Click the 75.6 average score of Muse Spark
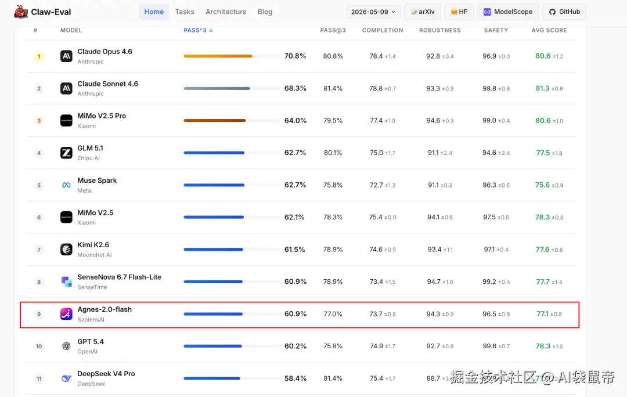This screenshot has width=627, height=397. click(542, 185)
